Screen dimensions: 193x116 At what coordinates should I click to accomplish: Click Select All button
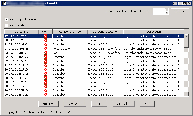[48, 104]
